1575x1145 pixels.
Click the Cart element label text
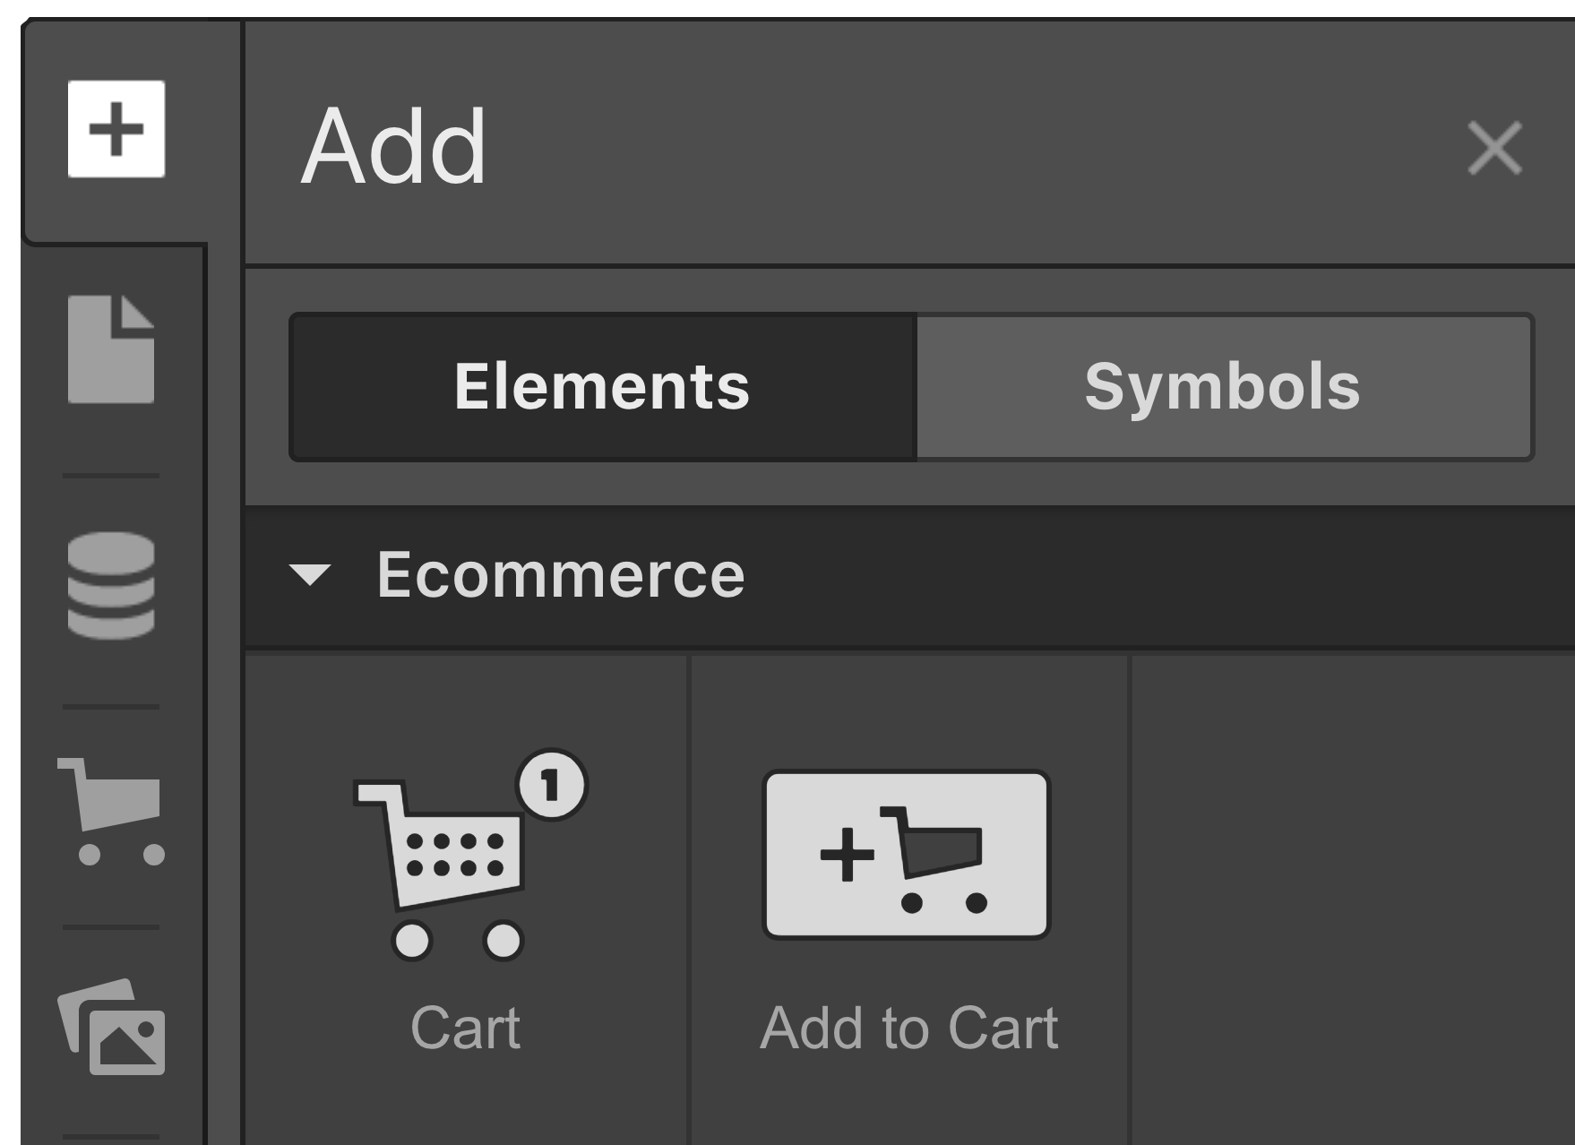click(465, 1028)
